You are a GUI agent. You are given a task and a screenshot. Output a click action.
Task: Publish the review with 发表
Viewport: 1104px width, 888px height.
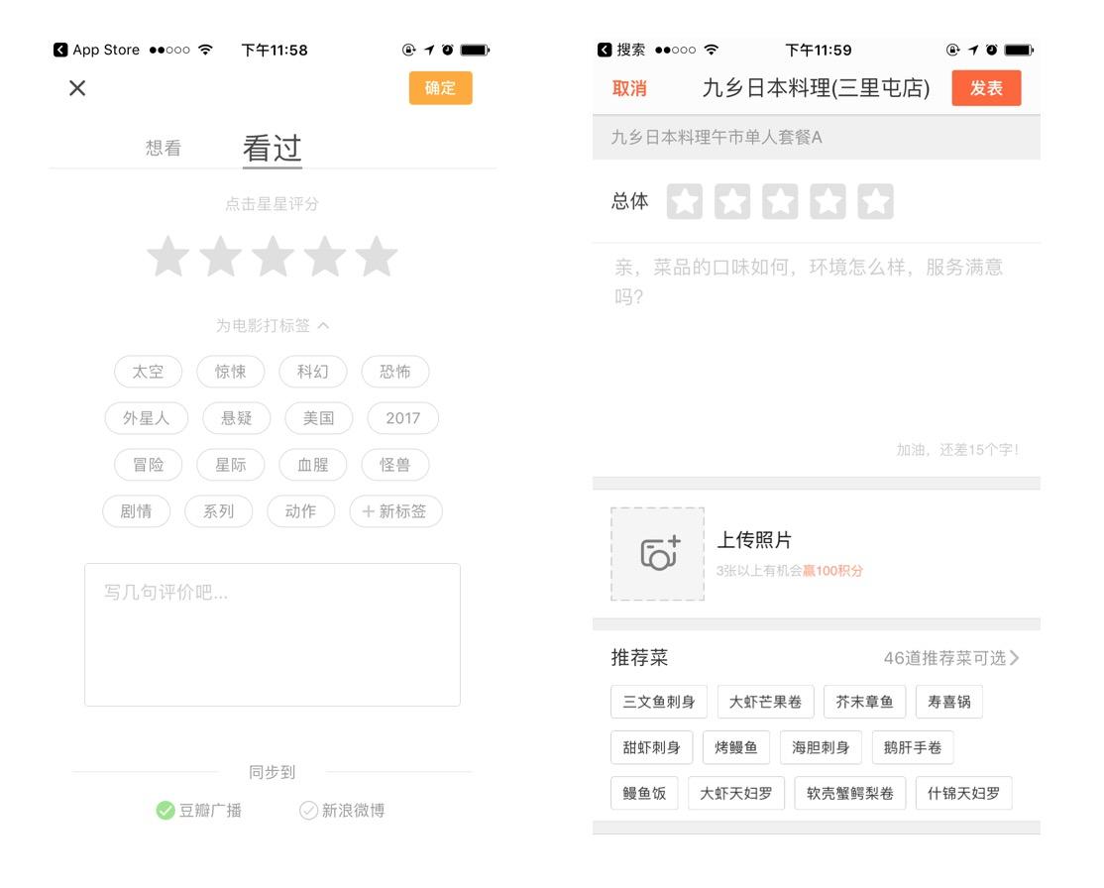[986, 88]
